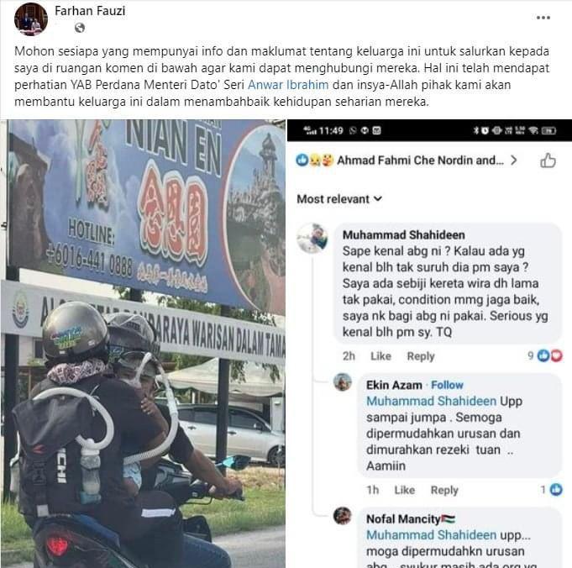The height and width of the screenshot is (568, 572).
Task: View the like reaction on Ekin Azam's reply
Action: point(552,490)
